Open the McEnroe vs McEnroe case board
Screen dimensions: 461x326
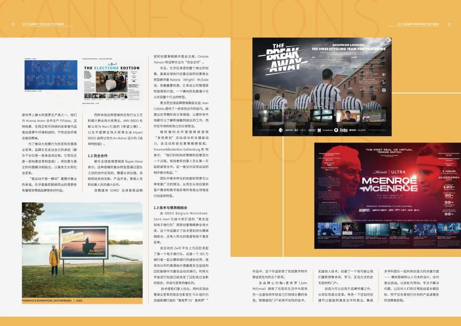point(388,196)
